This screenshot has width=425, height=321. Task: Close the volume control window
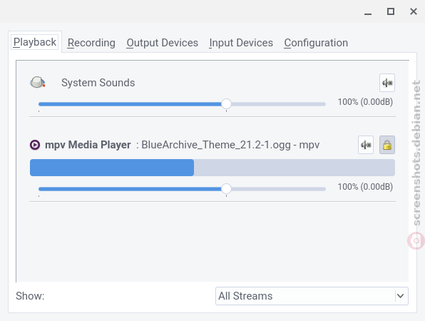pyautogui.click(x=414, y=11)
